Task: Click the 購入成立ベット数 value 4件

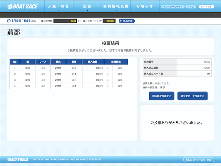Action: (x=208, y=74)
